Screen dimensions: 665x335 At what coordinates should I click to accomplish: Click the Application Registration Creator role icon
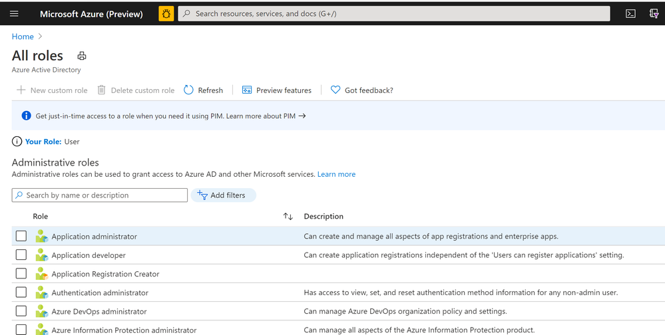[41, 274]
